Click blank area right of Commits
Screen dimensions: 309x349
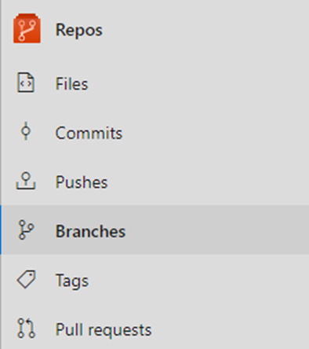[216, 133]
